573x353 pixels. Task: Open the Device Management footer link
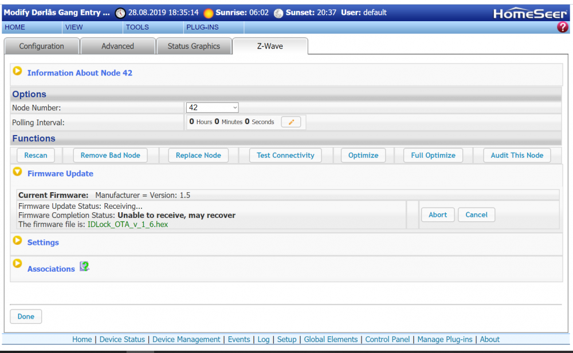point(186,339)
